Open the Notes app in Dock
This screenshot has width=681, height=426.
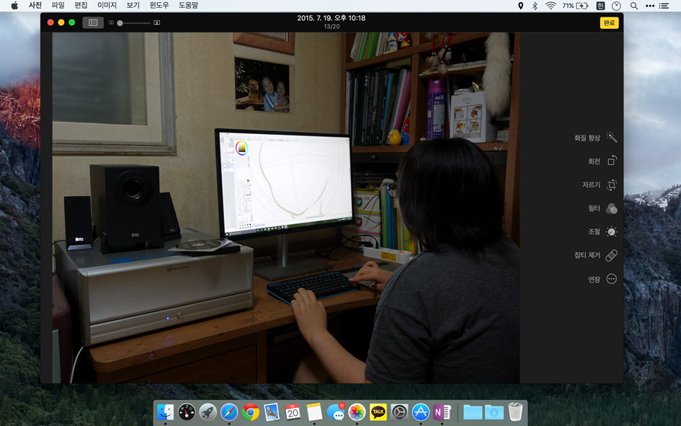(314, 412)
